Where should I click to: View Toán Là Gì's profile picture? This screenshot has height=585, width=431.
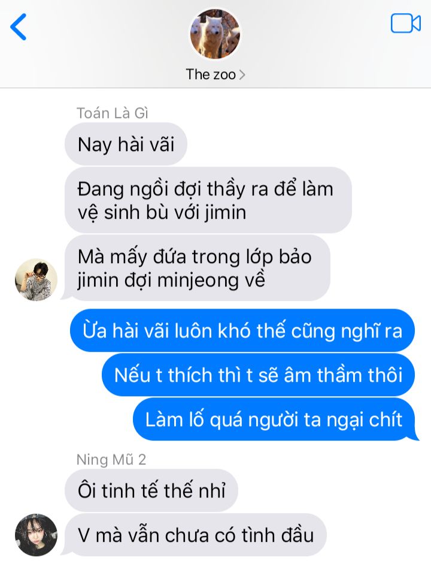pyautogui.click(x=36, y=279)
